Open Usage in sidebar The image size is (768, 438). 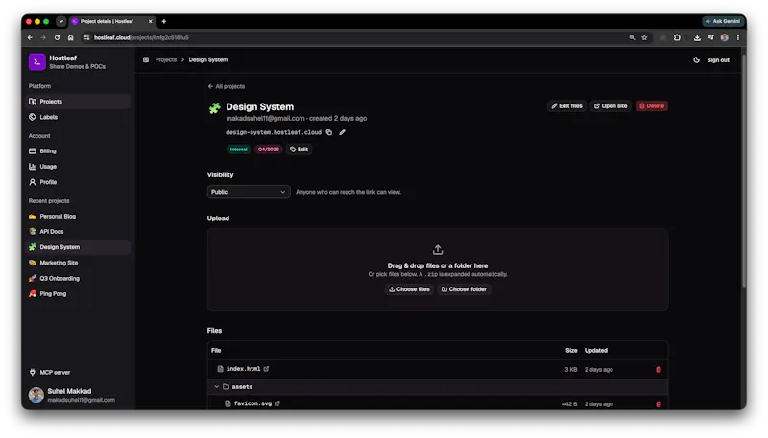click(x=78, y=167)
